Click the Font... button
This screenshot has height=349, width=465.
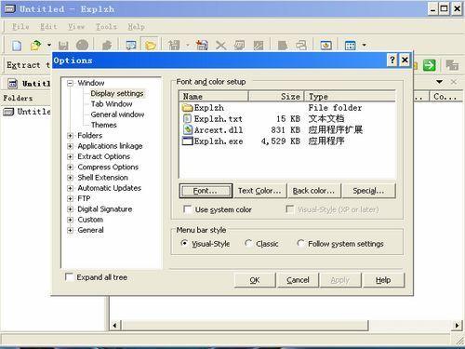point(206,191)
